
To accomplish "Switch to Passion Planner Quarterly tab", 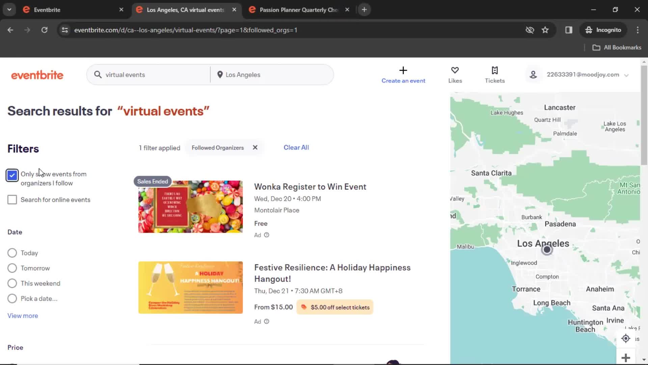I will pyautogui.click(x=299, y=10).
